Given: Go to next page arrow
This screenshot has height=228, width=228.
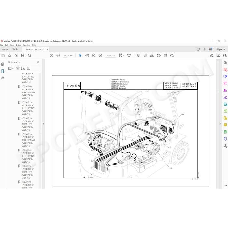Looking at the screenshot, I should (58, 55).
